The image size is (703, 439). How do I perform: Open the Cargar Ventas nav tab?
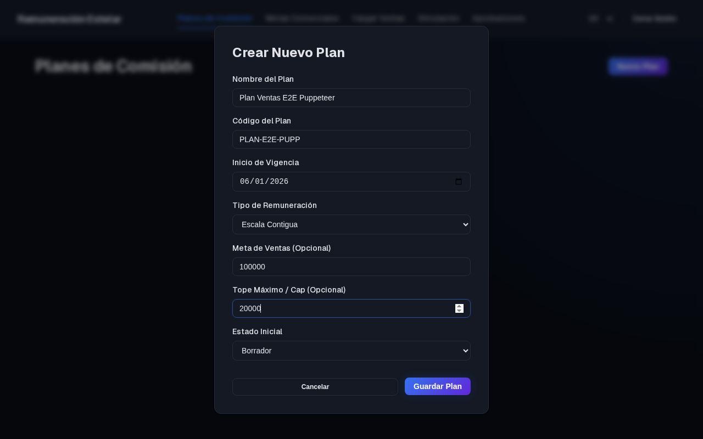pyautogui.click(x=378, y=18)
